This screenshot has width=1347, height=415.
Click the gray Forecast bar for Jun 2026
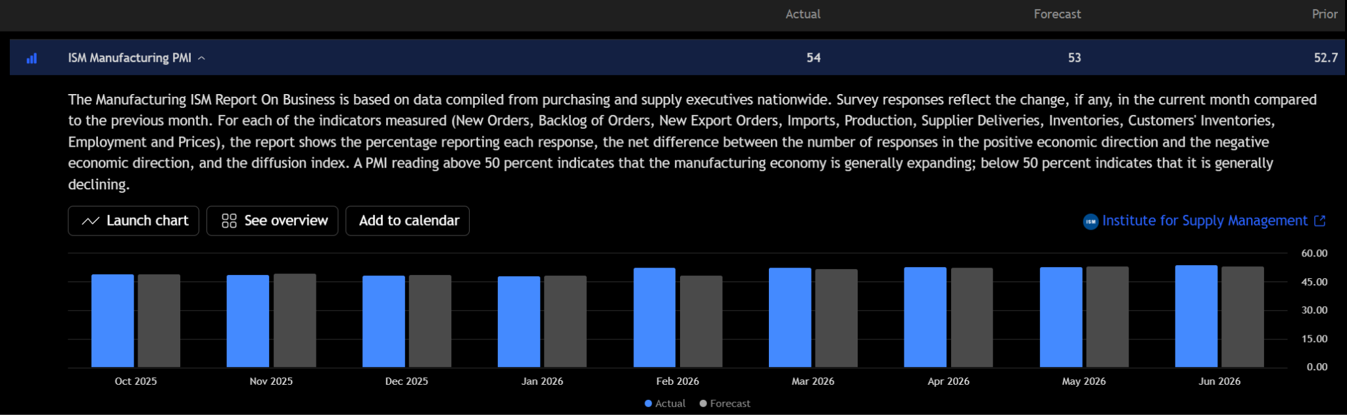1243,317
